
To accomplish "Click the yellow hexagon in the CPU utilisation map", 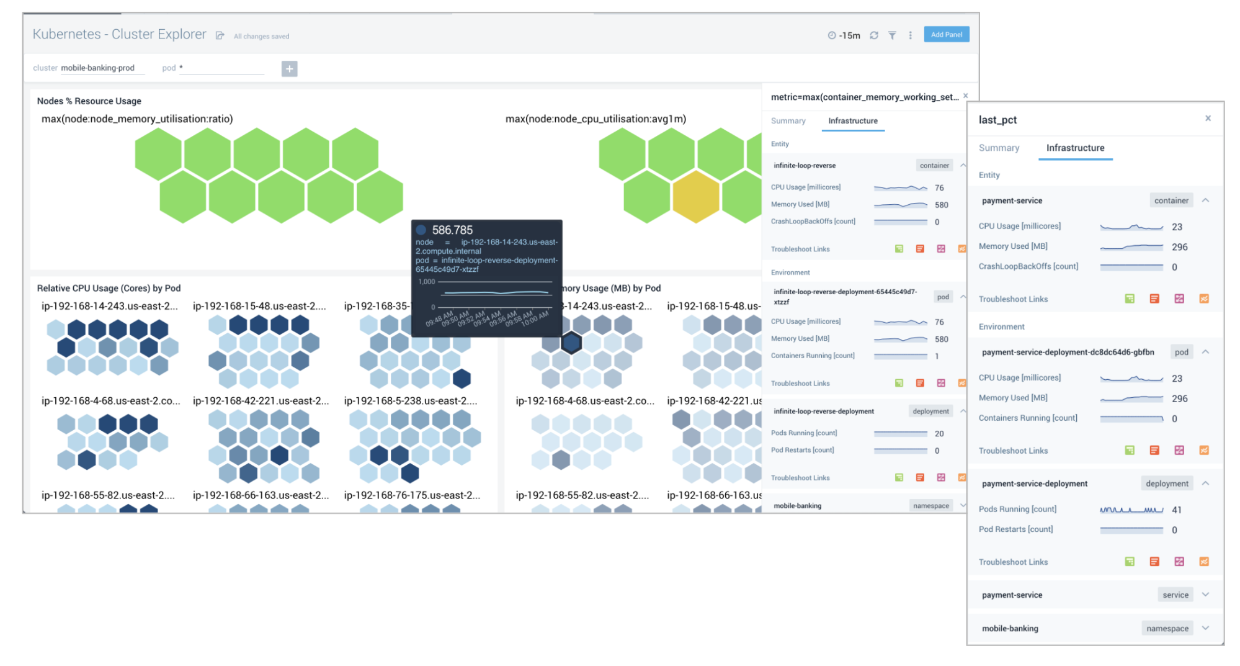I will (696, 197).
